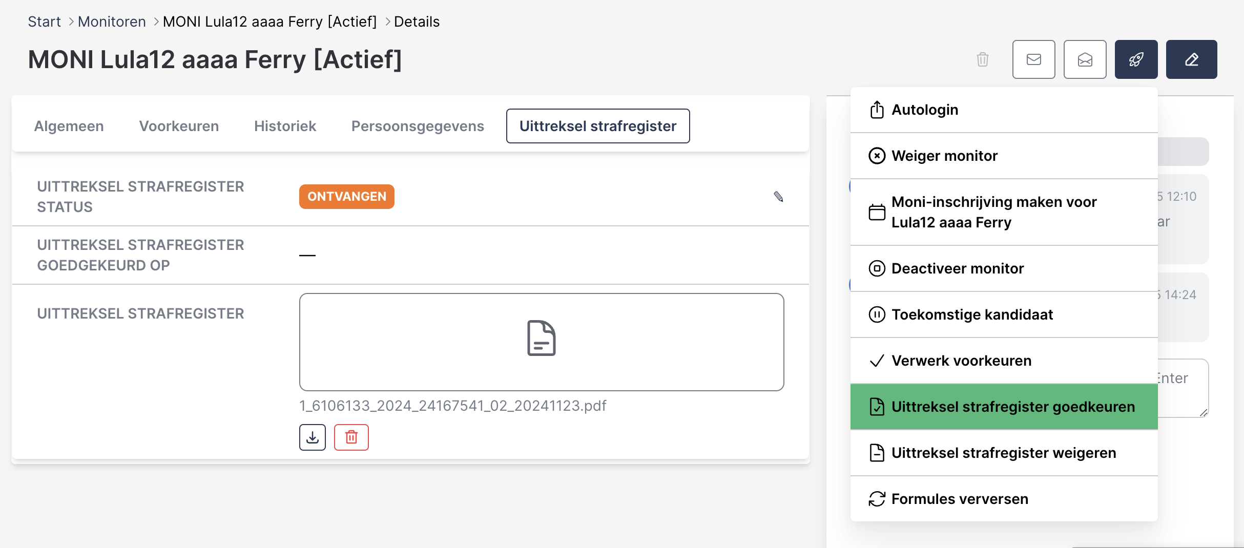Screen dimensions: 1244x548
Task: Open the Historiek tab
Action: coord(285,126)
